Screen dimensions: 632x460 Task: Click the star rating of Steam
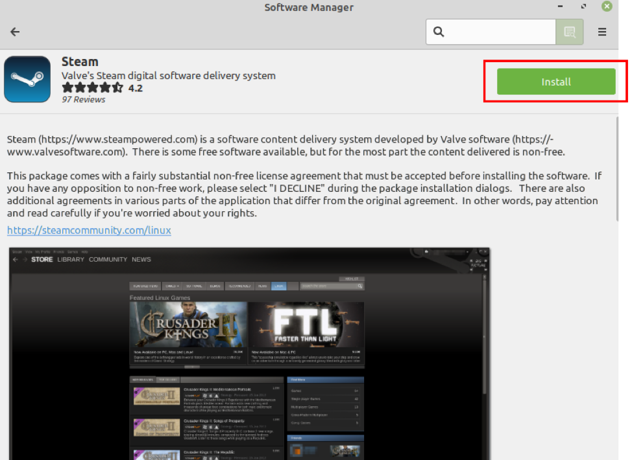pos(93,87)
